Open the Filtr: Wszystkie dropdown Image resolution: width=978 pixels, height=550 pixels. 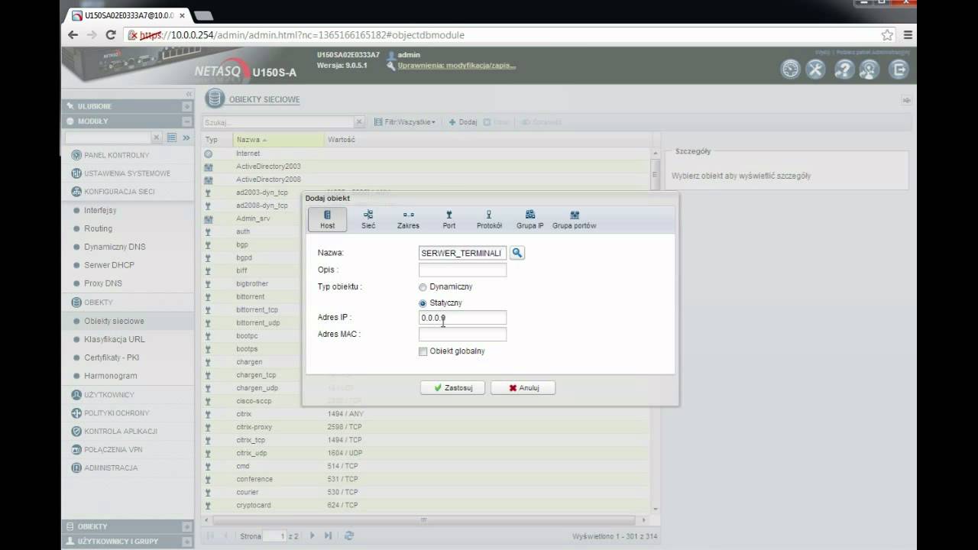click(x=405, y=122)
